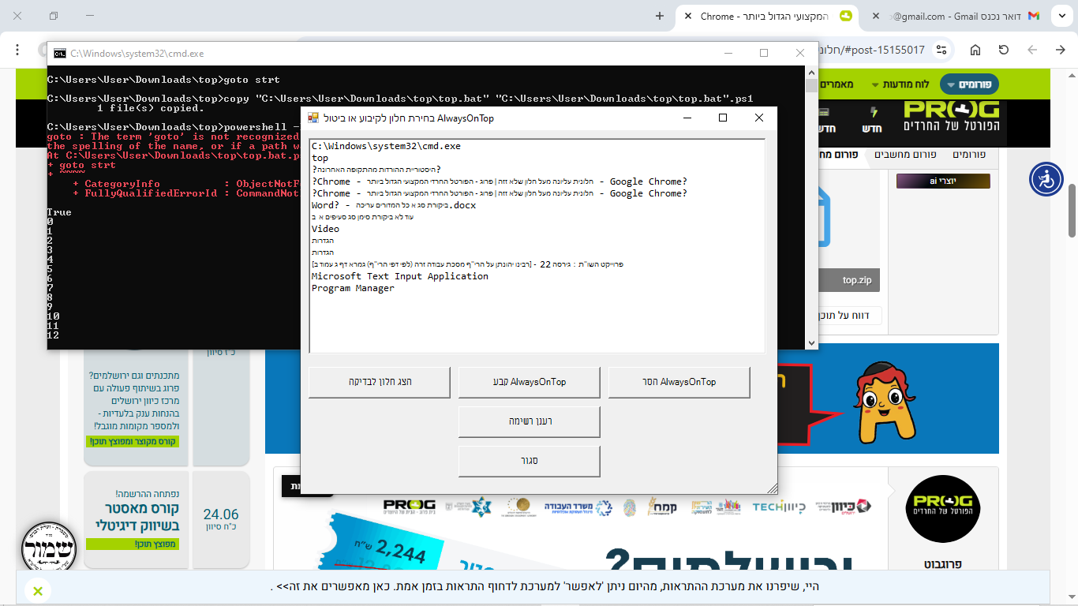
Task: Click the Gmail favicon on the tab
Action: click(1033, 16)
